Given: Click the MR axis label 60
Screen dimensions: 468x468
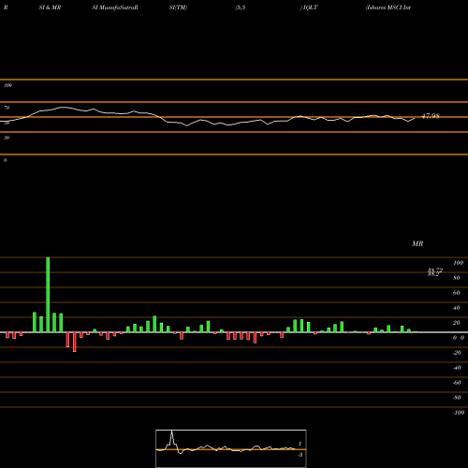Looking at the screenshot, I should coord(457,293).
